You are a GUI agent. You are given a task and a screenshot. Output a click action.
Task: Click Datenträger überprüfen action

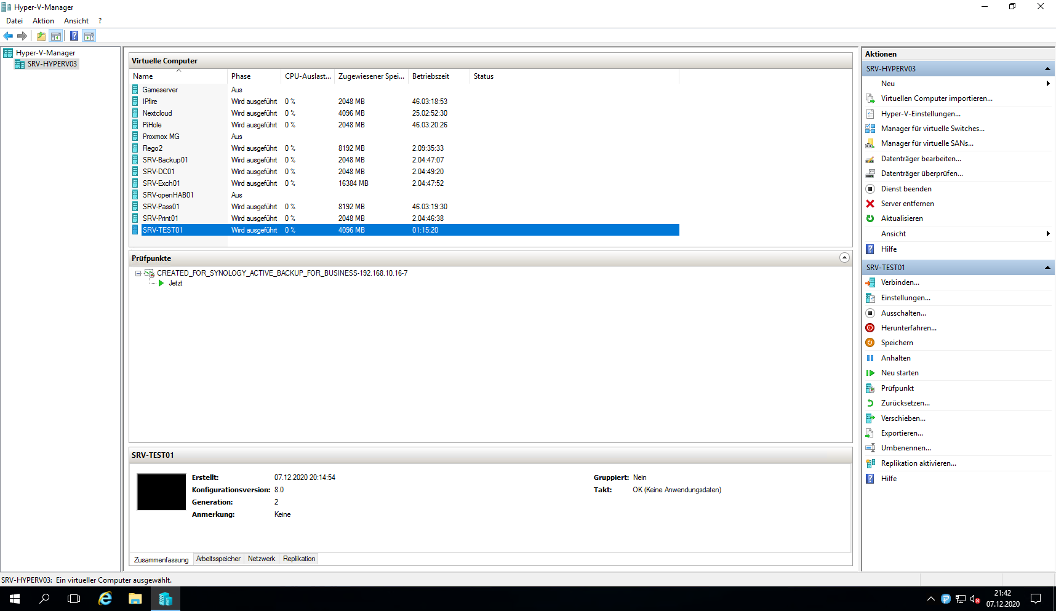point(922,174)
